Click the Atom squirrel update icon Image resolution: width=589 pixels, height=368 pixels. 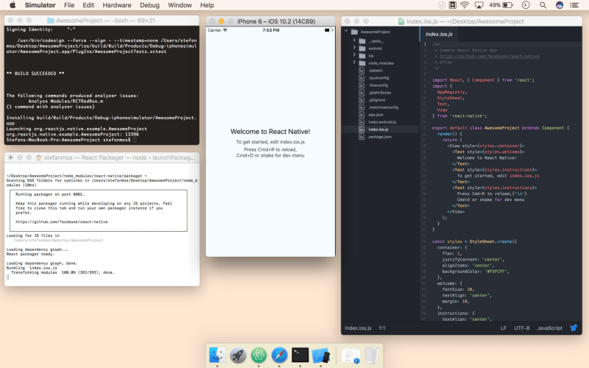pyautogui.click(x=574, y=328)
